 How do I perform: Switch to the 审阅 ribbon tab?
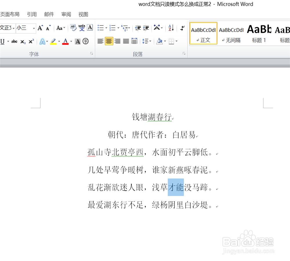pos(66,14)
